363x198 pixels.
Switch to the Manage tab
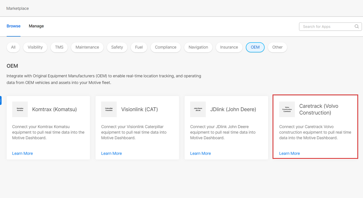point(36,26)
